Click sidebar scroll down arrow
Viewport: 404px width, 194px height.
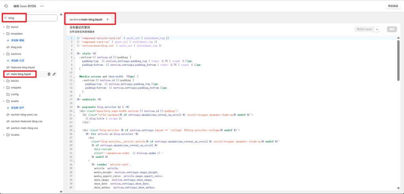61,192
